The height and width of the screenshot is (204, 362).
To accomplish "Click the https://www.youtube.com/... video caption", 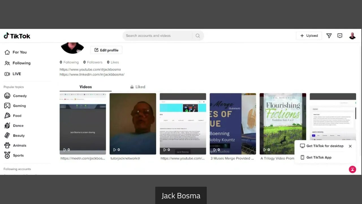I will (183, 158).
